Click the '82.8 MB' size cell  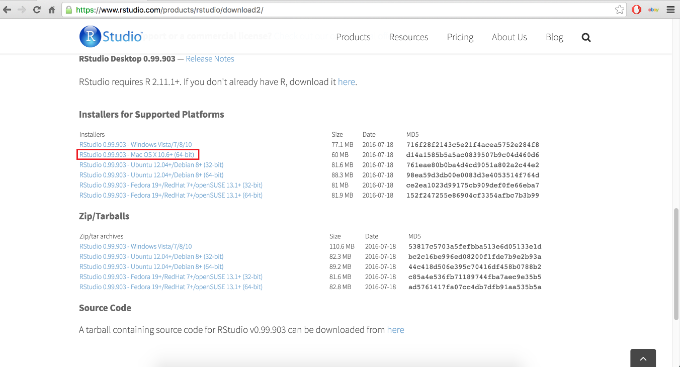click(x=341, y=287)
